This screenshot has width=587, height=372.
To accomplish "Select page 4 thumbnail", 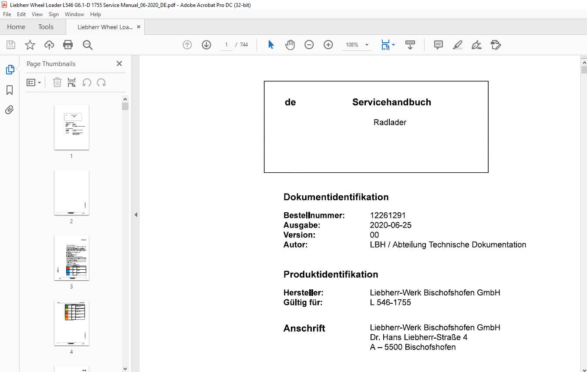I will (x=71, y=323).
